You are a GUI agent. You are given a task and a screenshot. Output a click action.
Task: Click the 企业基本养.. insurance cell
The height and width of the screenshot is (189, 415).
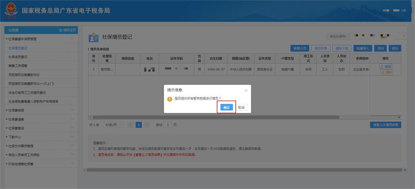(x=362, y=70)
